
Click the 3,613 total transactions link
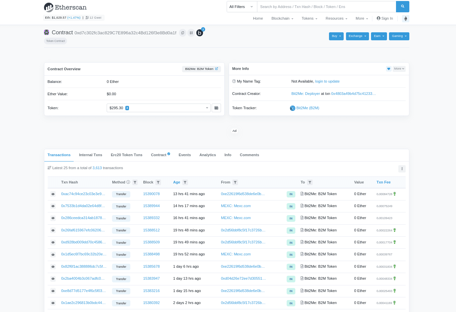point(97,168)
